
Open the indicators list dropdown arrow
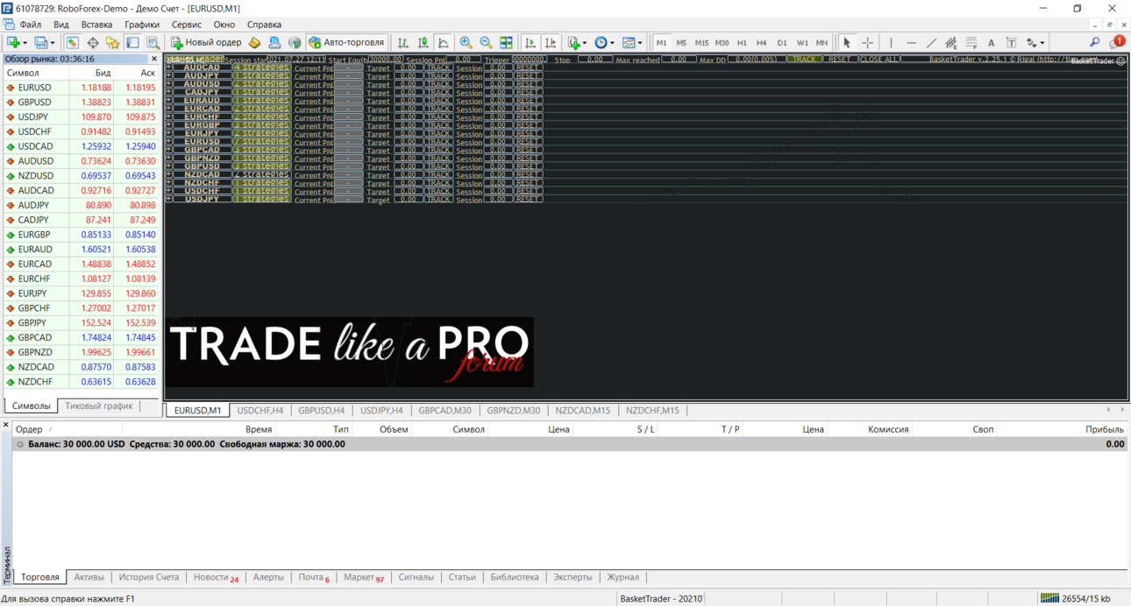click(x=586, y=42)
